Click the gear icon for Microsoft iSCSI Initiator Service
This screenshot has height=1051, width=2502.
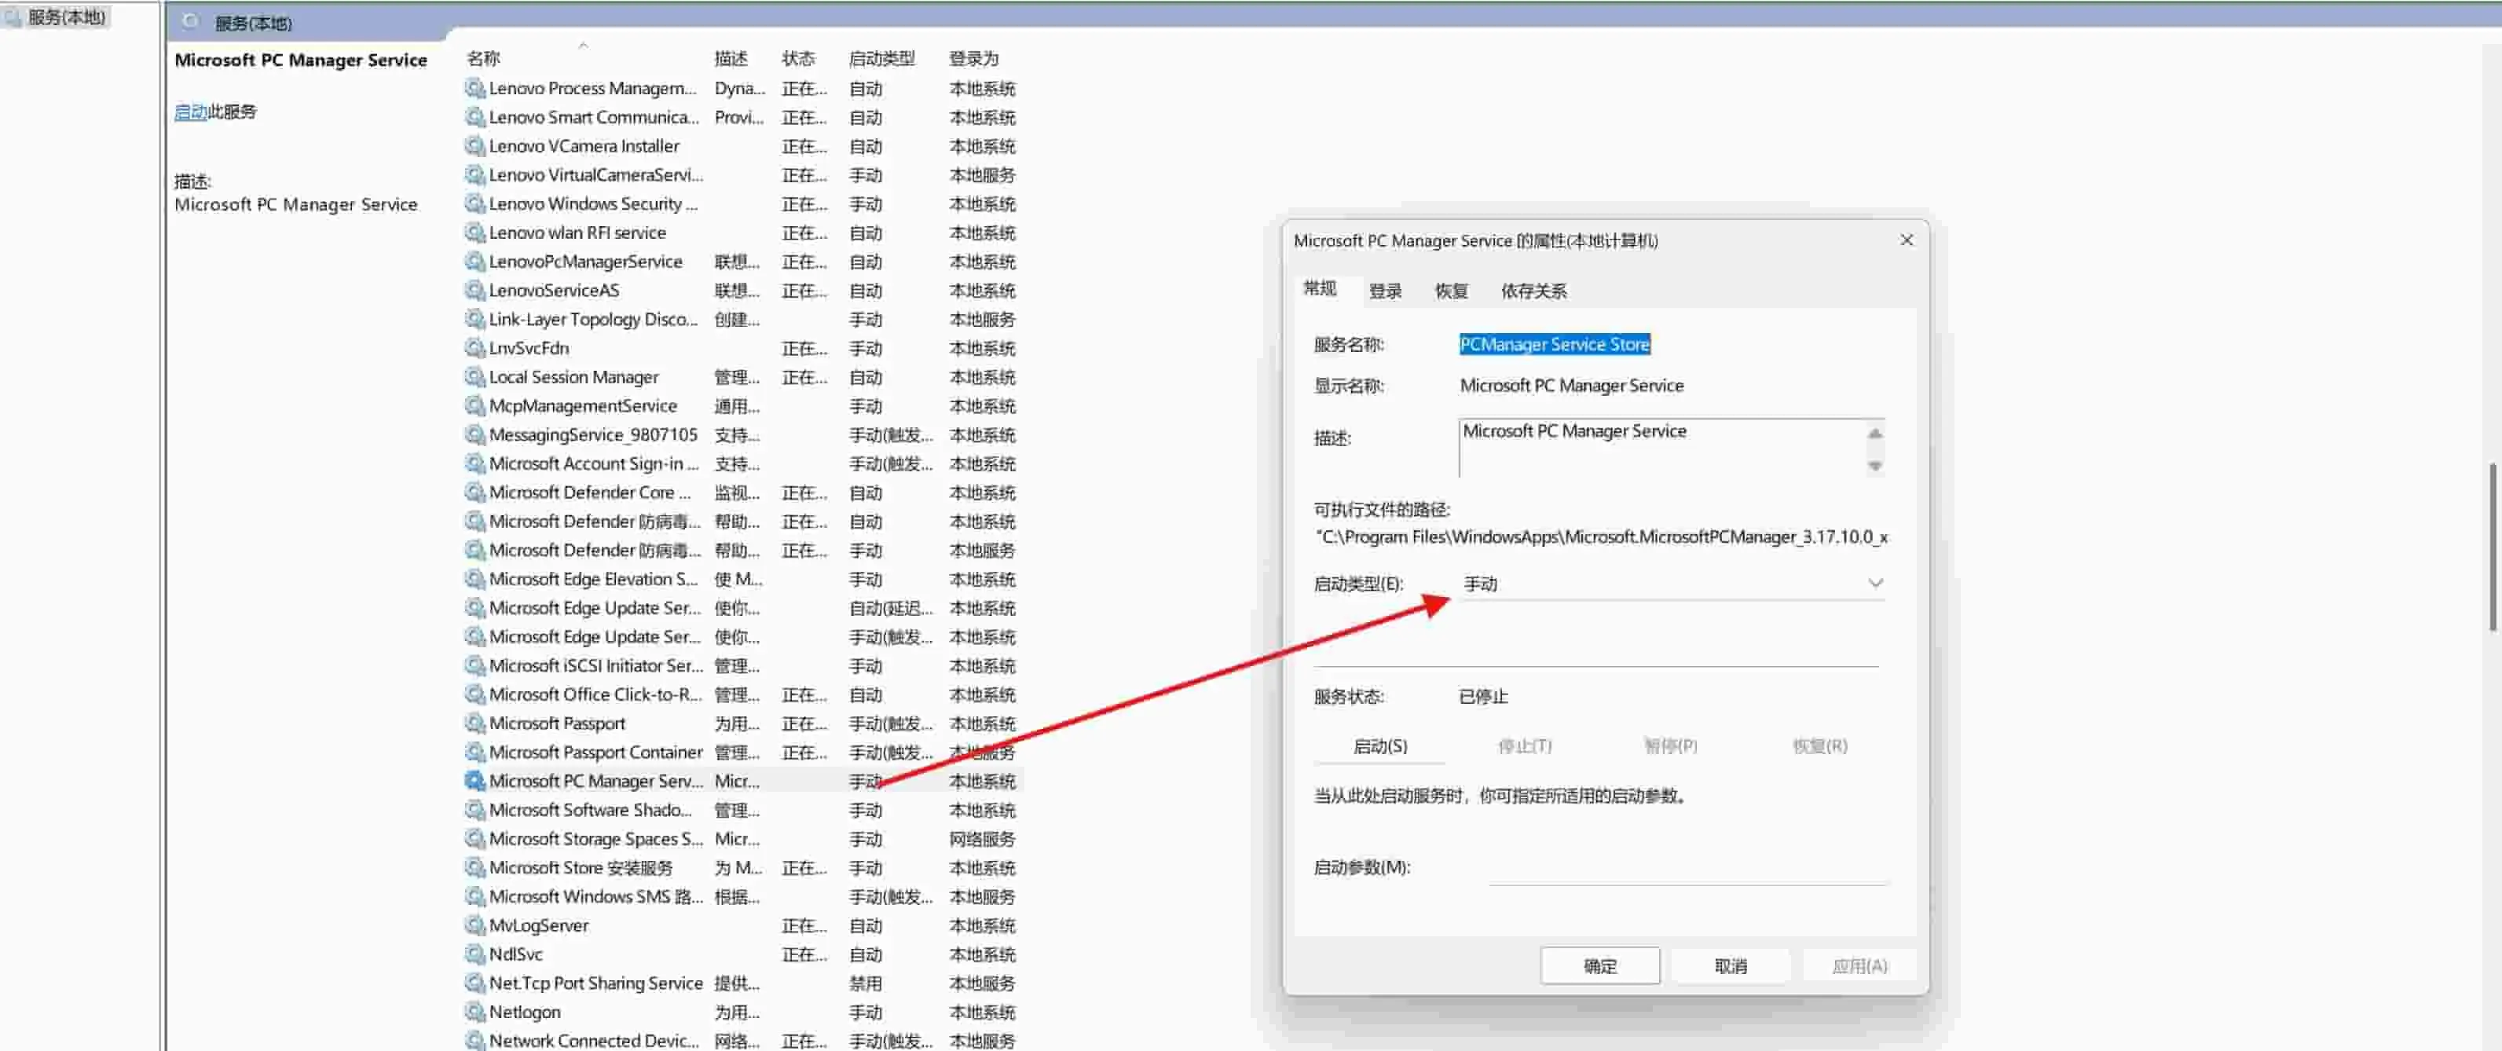(x=474, y=665)
